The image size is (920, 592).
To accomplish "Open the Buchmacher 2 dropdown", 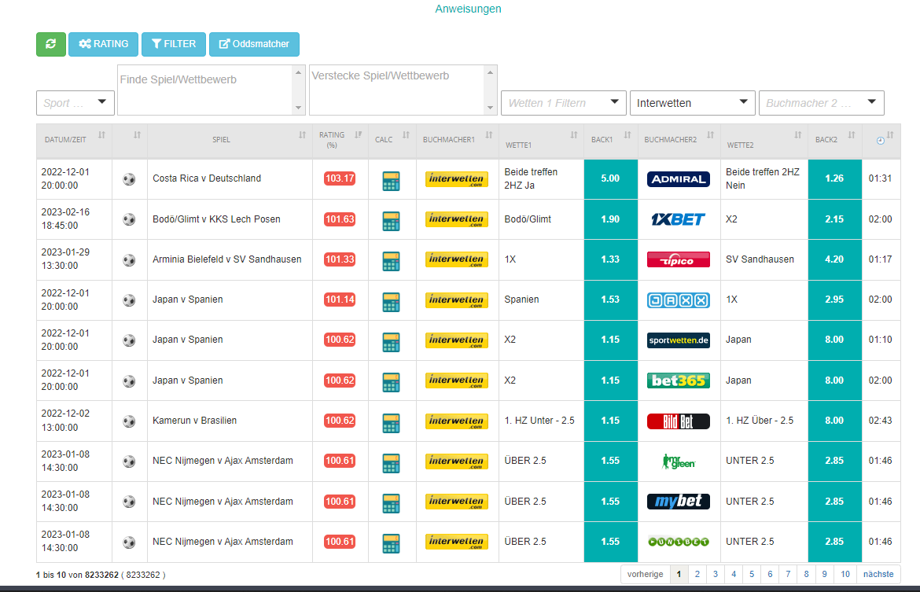I will tap(822, 103).
